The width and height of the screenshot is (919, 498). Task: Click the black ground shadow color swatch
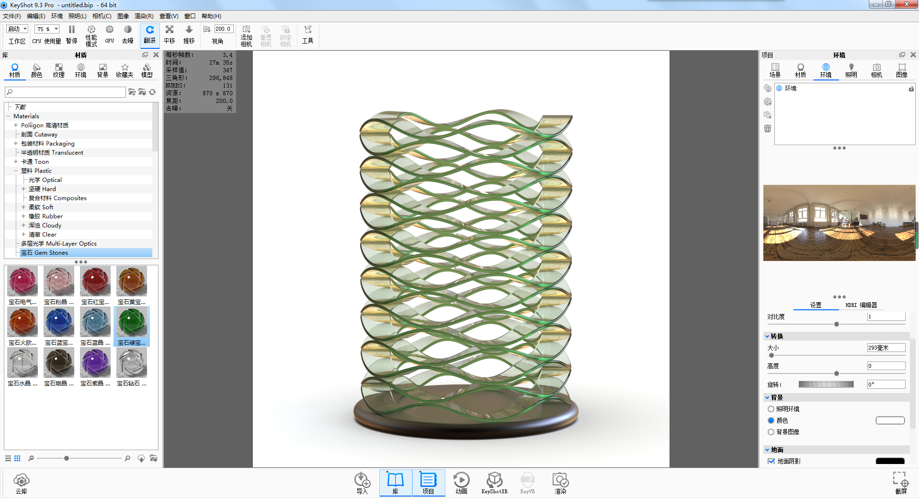click(890, 461)
